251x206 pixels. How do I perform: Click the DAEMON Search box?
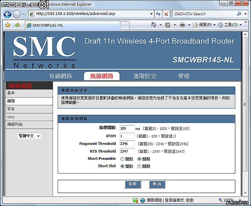point(204,14)
